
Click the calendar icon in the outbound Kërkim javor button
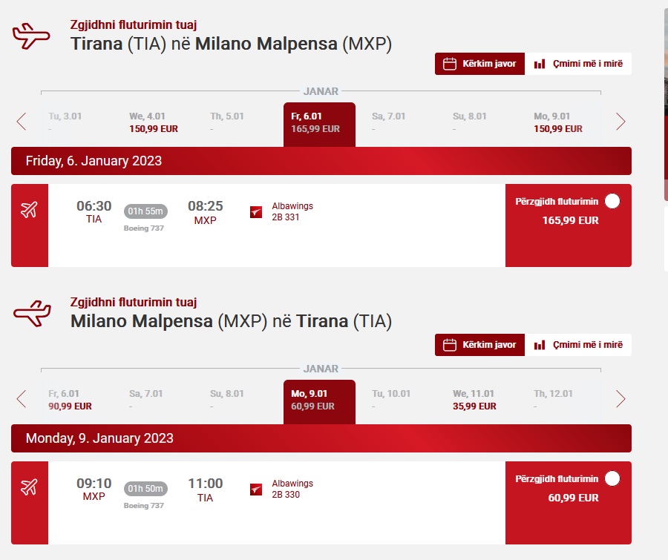pos(449,64)
